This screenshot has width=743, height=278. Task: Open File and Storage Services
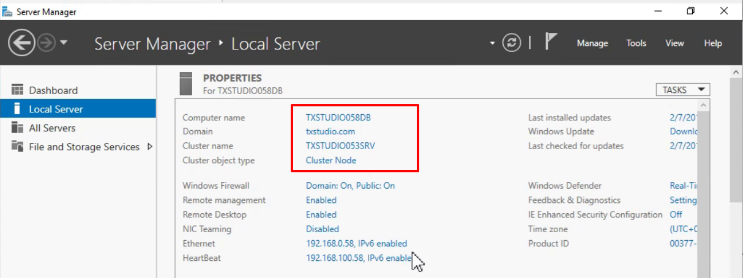(x=78, y=147)
